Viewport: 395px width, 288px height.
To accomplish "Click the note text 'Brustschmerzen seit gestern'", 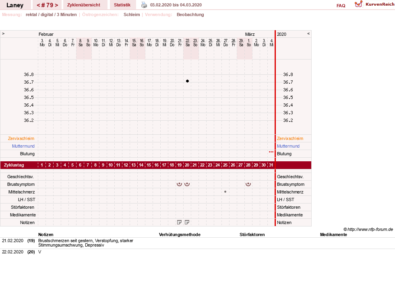I will point(65,241).
